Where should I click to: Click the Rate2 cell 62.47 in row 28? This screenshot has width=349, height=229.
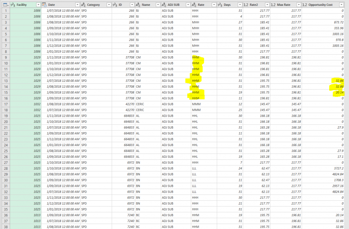click(257, 168)
